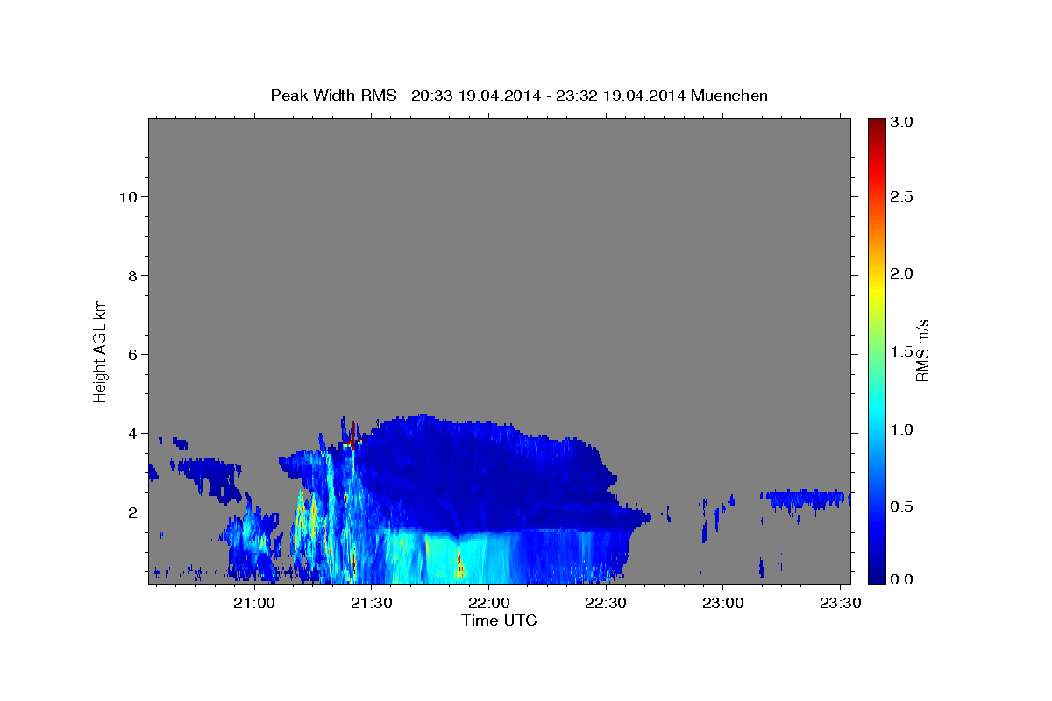Click the colorbar value 2.5
This screenshot has width=1052, height=701.
[x=901, y=196]
